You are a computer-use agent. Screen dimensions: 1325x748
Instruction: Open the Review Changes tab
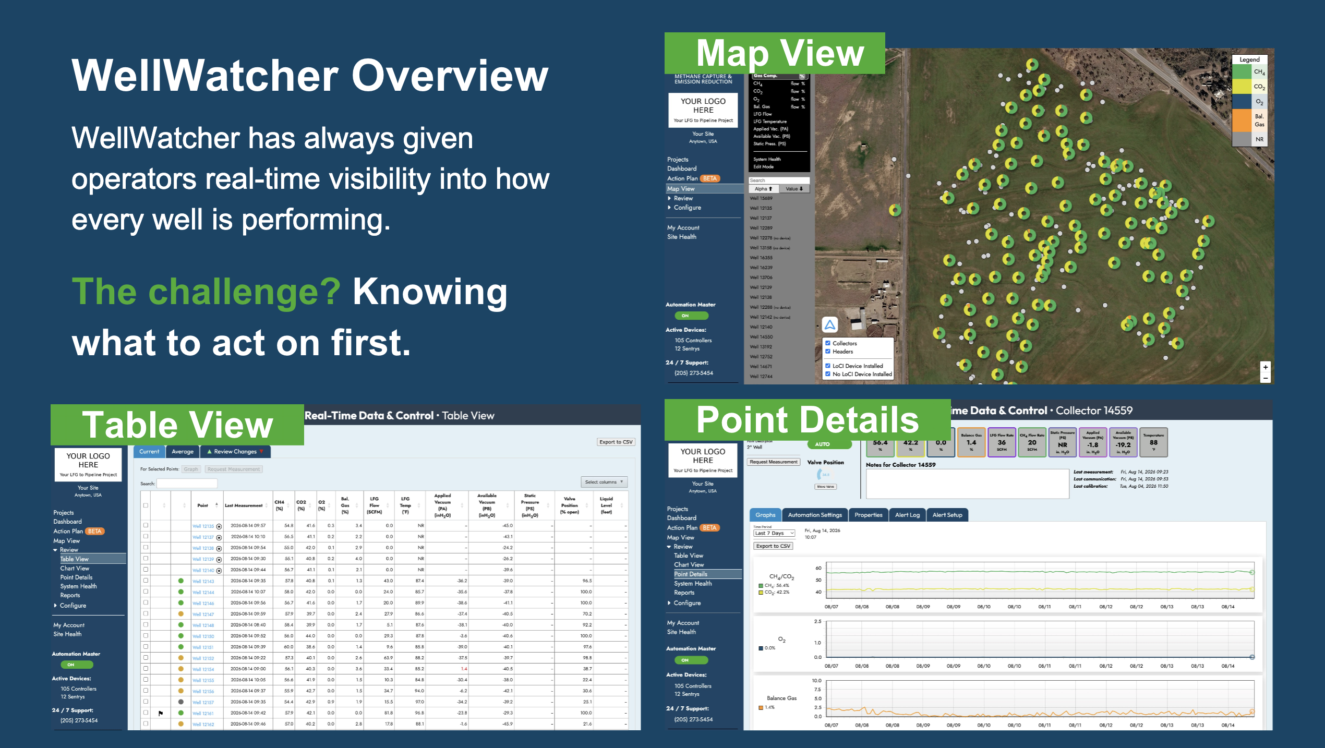click(x=235, y=452)
